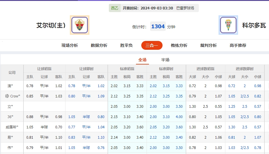Open the 裁判分析 tab

(209, 45)
